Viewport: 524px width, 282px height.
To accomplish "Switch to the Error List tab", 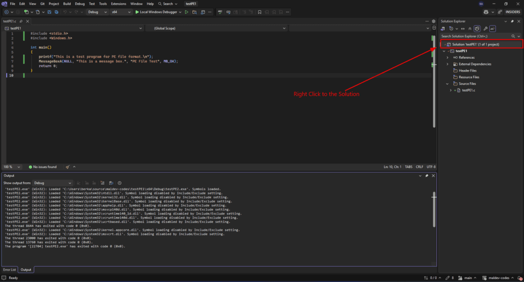I will pyautogui.click(x=9, y=270).
